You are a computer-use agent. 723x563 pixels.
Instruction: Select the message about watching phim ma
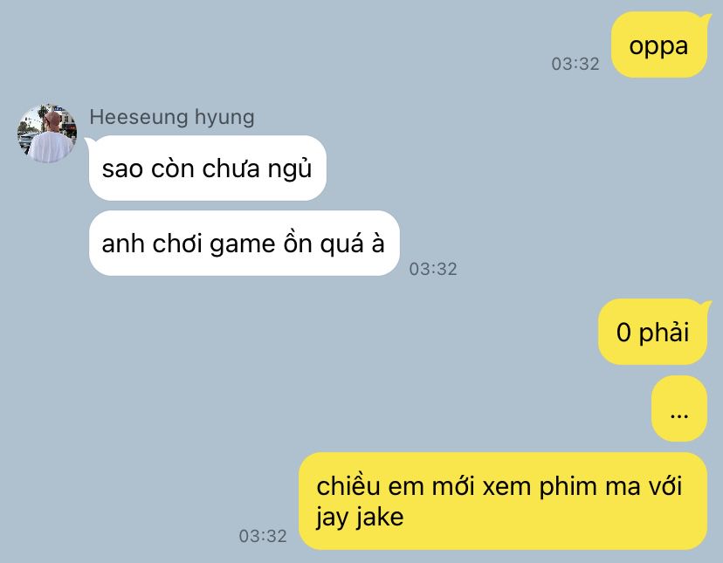[503, 501]
